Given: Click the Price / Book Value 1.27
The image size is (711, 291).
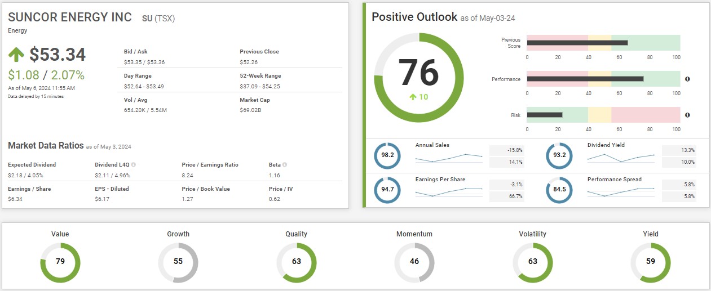Looking at the screenshot, I should 188,199.
